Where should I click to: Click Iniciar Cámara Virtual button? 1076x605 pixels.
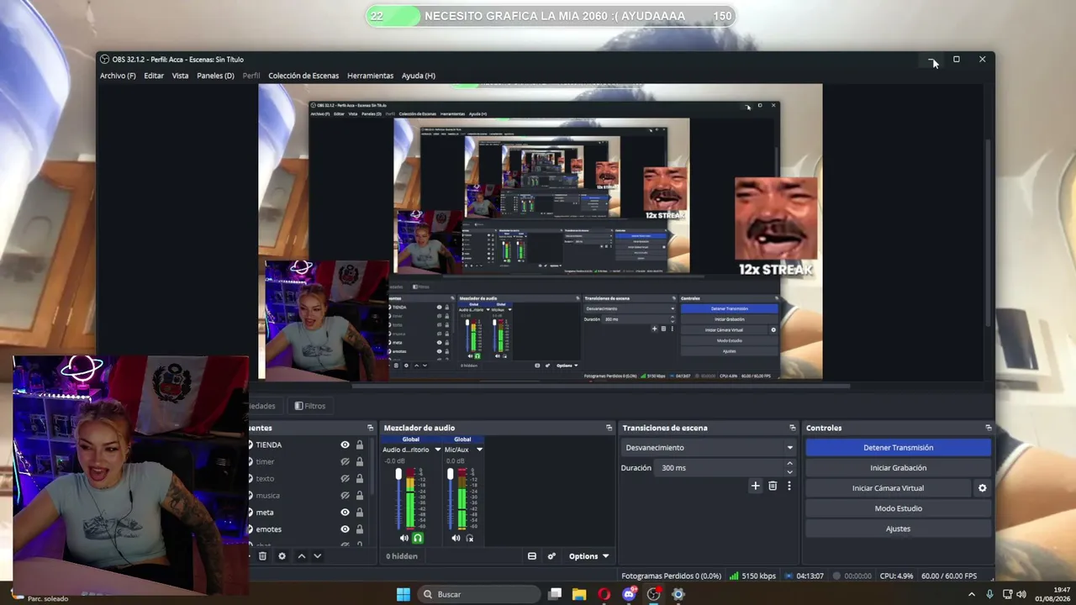(888, 488)
